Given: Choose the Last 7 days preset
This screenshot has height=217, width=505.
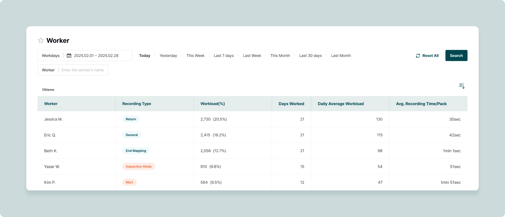Looking at the screenshot, I should (224, 56).
